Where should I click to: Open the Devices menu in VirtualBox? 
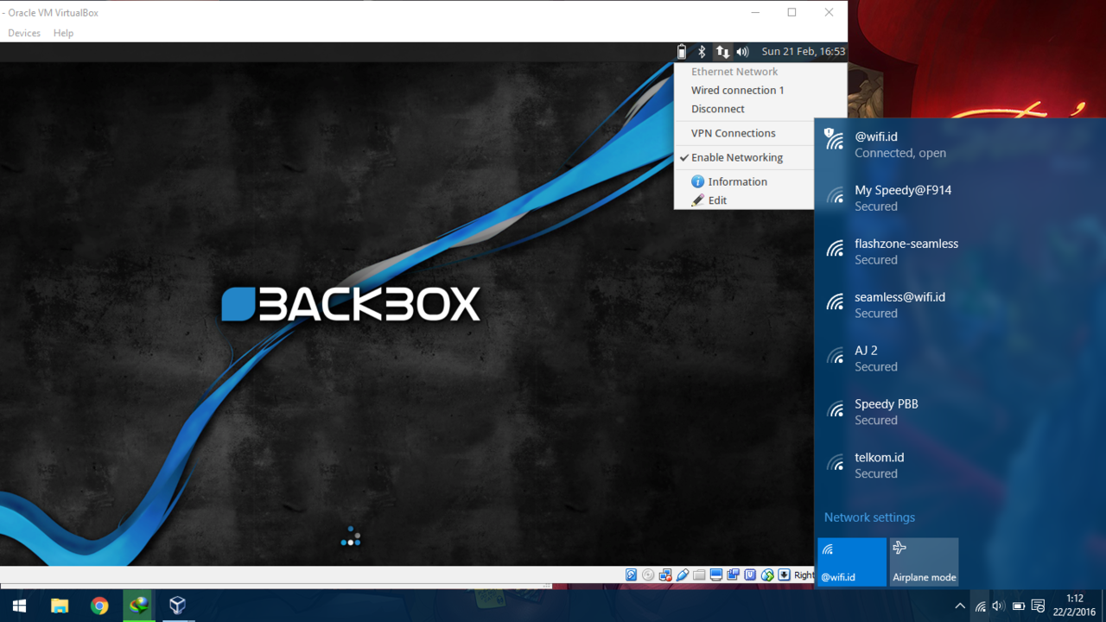click(x=24, y=33)
